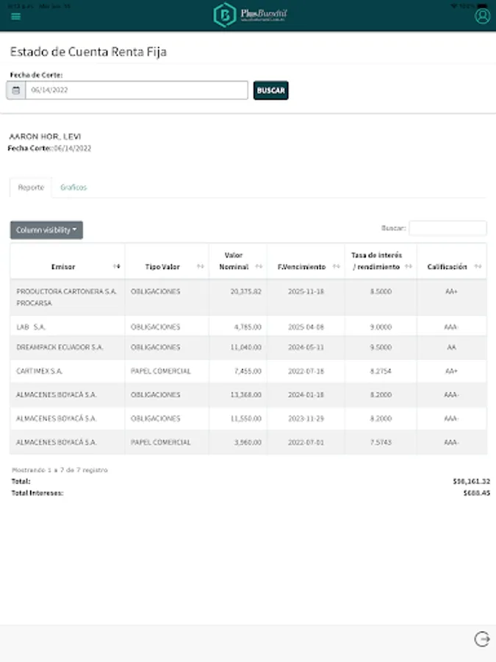Click the 7.5743 interest rate
The width and height of the screenshot is (496, 662).
[381, 442]
